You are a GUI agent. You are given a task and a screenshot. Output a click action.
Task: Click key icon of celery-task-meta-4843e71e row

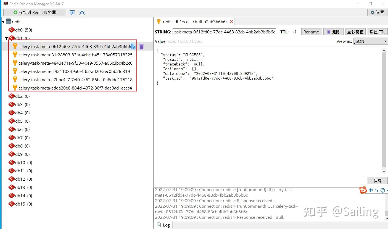(x=15, y=63)
